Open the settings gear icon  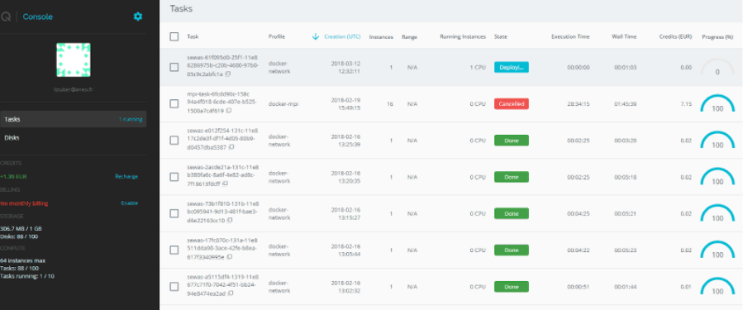pos(137,17)
